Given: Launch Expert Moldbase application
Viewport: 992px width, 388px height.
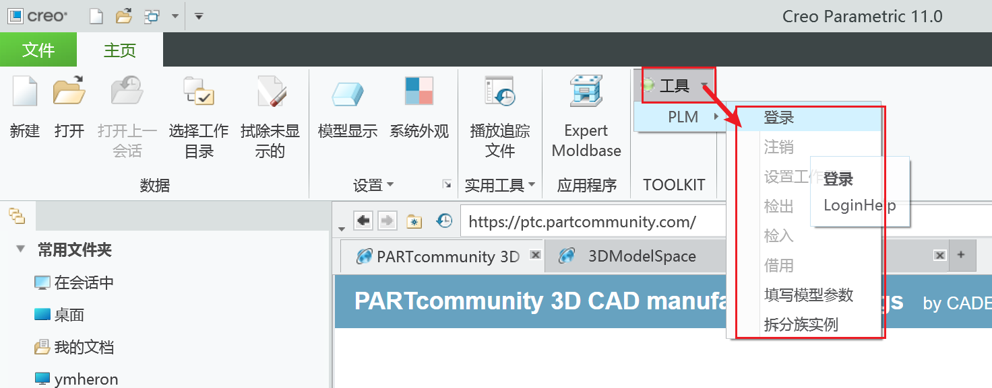Looking at the screenshot, I should coord(586,117).
